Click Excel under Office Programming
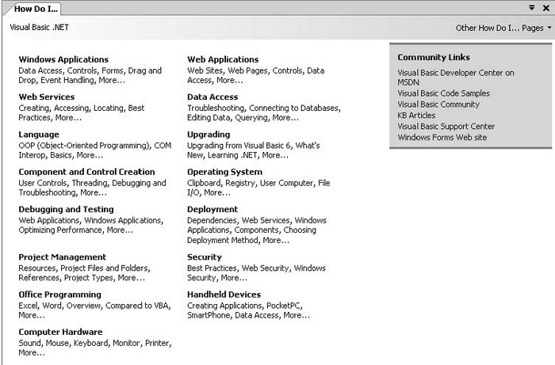 tap(28, 306)
